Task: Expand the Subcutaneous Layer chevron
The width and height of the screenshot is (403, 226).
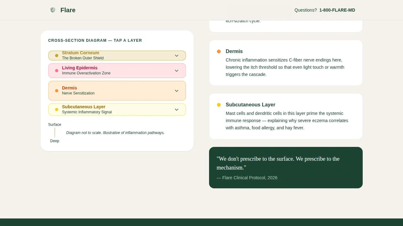Action: click(177, 110)
